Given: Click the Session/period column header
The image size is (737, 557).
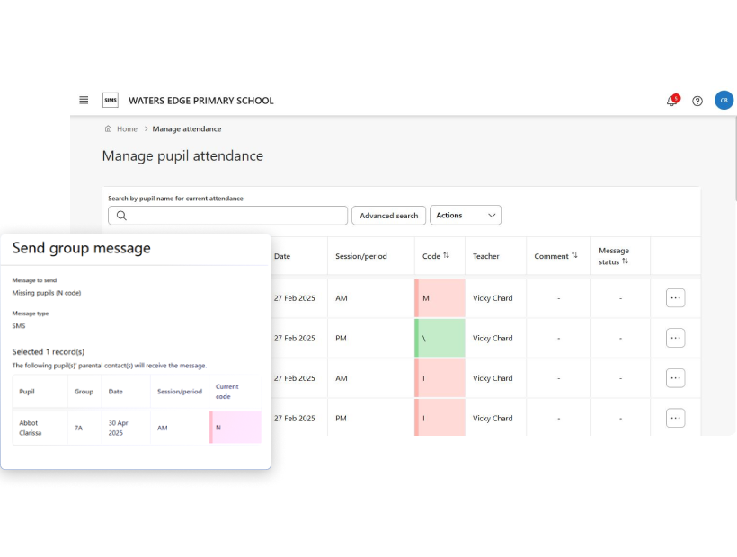Looking at the screenshot, I should (x=361, y=256).
